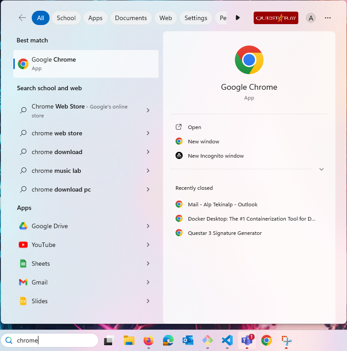Select the chrome music lab suggestion
The image size is (347, 351).
pos(86,171)
